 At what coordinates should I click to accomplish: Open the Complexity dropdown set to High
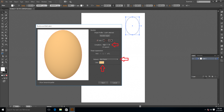coord(107,45)
